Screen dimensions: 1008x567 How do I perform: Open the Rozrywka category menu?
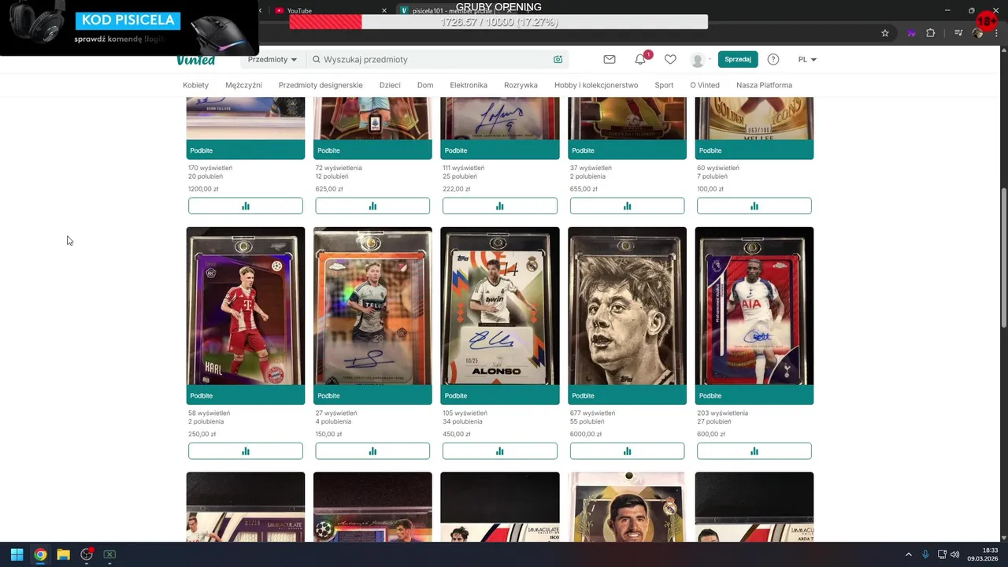(x=521, y=85)
